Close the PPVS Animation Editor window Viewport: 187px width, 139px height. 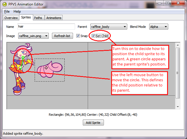[x=178, y=3]
